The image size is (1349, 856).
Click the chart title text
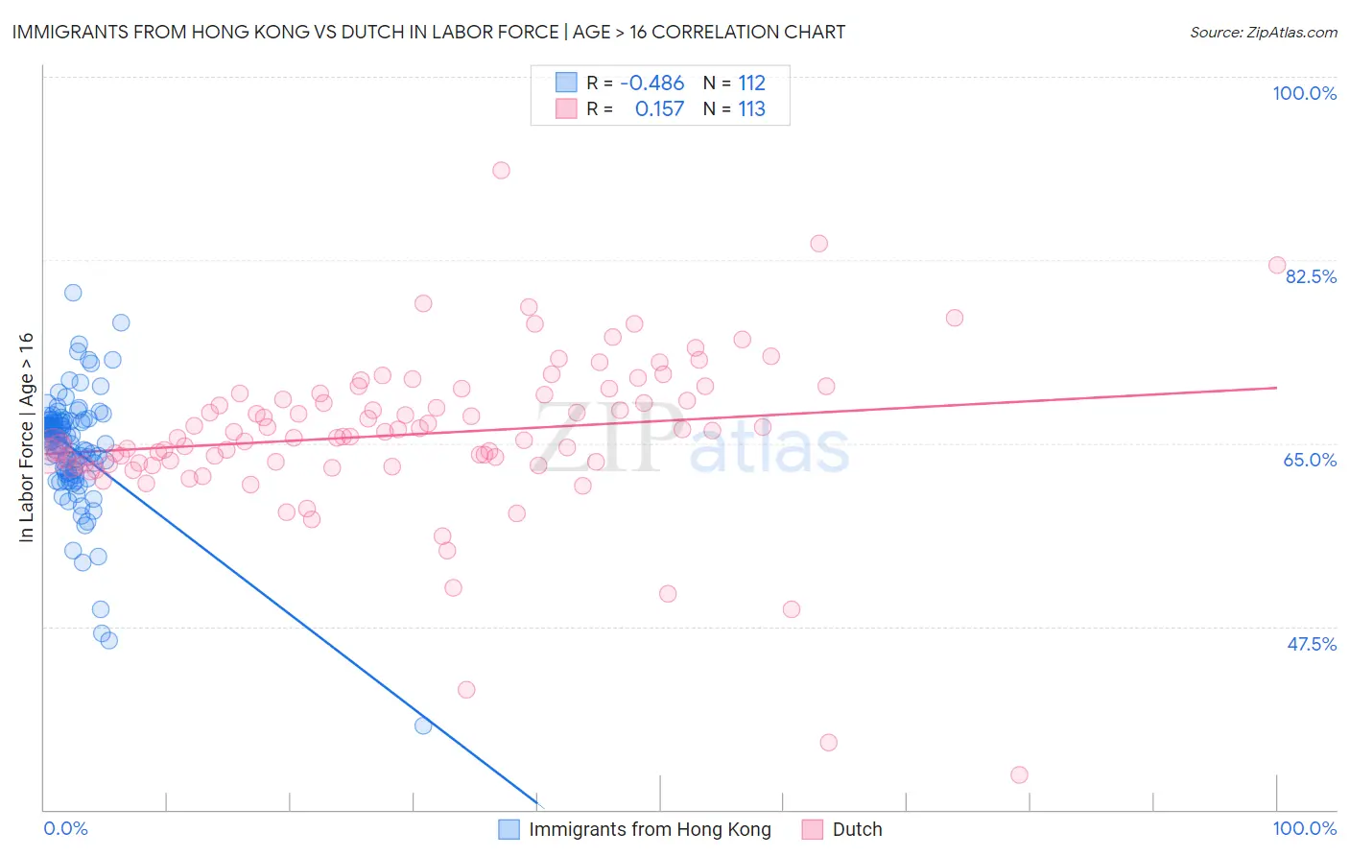pos(428,32)
